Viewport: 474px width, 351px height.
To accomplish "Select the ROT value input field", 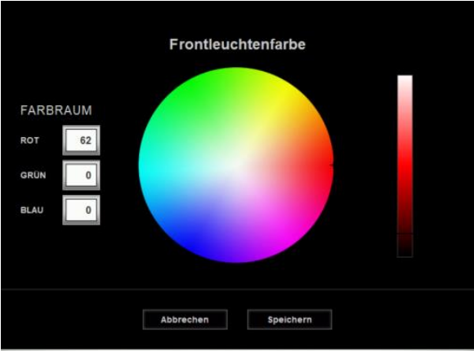I will (81, 140).
